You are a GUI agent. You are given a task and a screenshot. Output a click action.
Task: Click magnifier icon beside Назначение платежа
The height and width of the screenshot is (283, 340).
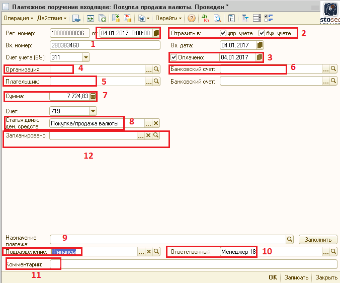point(289,239)
